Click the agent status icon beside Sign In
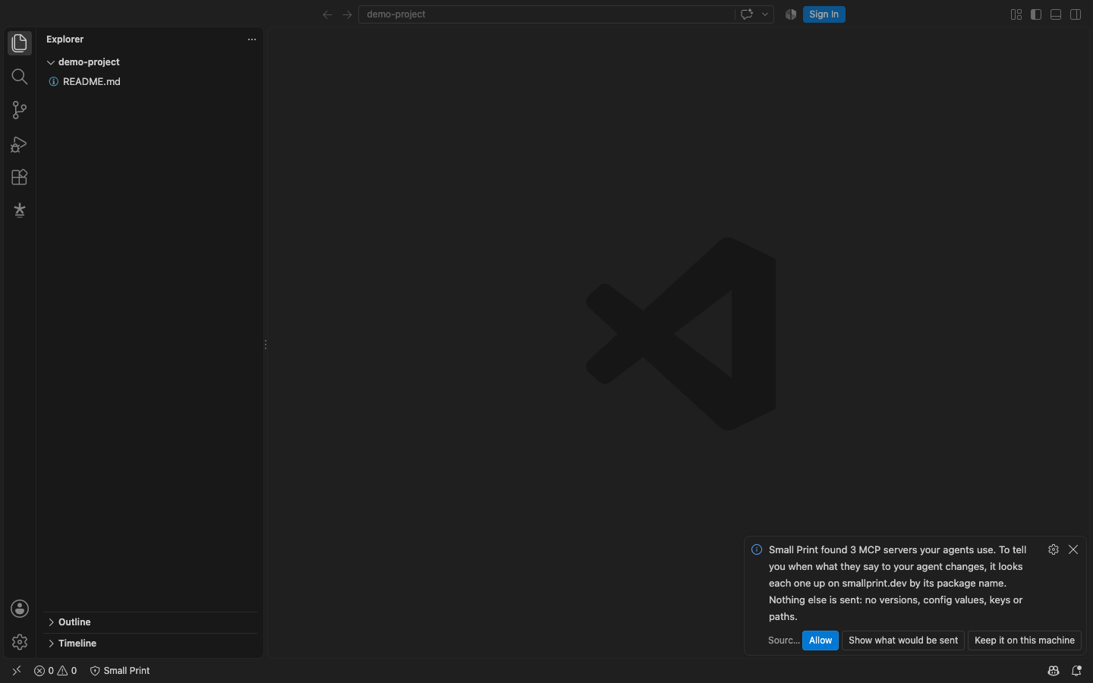This screenshot has width=1093, height=683. 791,14
